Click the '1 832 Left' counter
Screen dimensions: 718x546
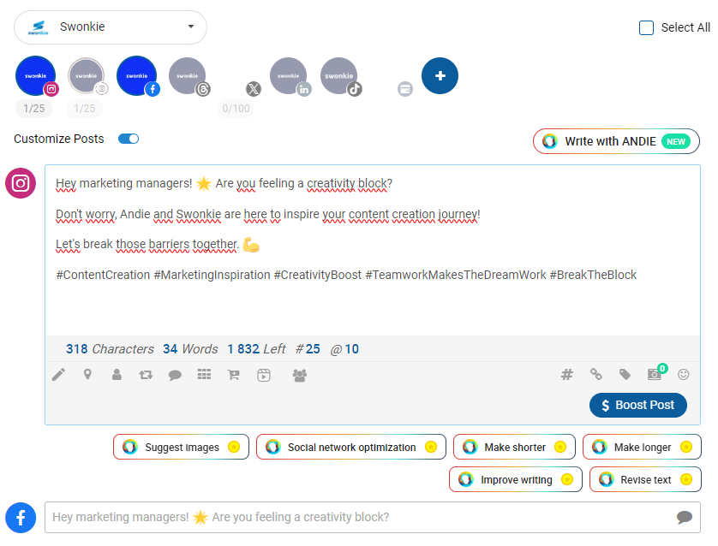[x=256, y=349]
